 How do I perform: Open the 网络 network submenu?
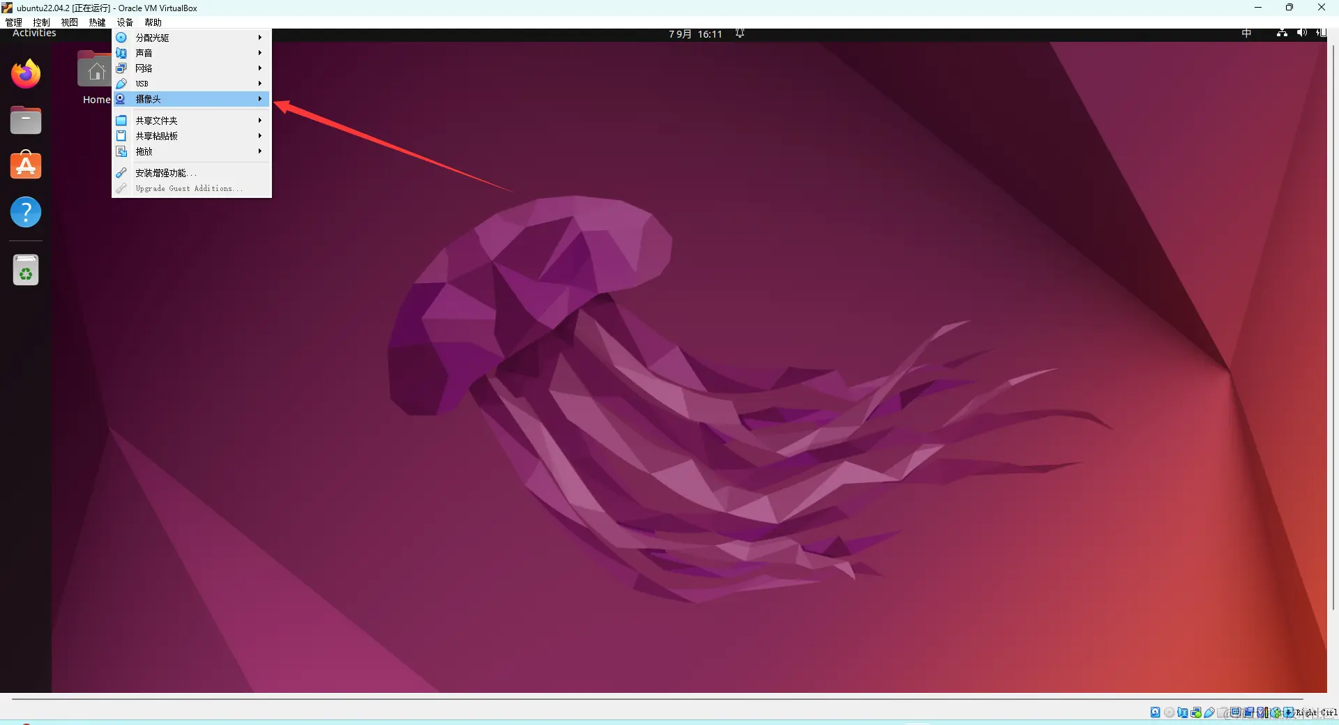192,68
